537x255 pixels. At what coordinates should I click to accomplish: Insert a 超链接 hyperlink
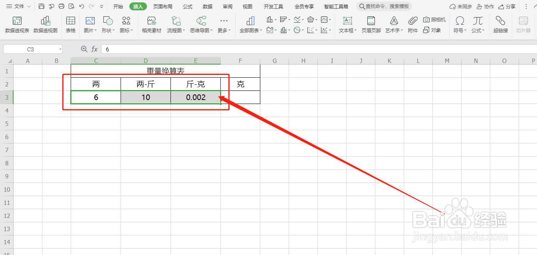click(500, 24)
